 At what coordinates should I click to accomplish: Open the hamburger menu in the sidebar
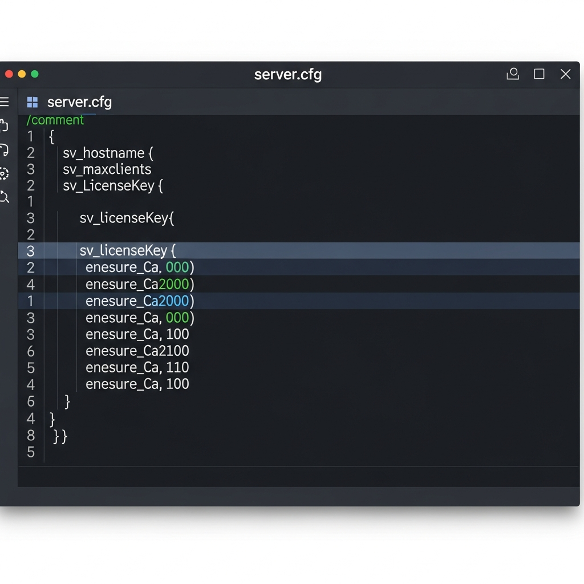pyautogui.click(x=4, y=102)
